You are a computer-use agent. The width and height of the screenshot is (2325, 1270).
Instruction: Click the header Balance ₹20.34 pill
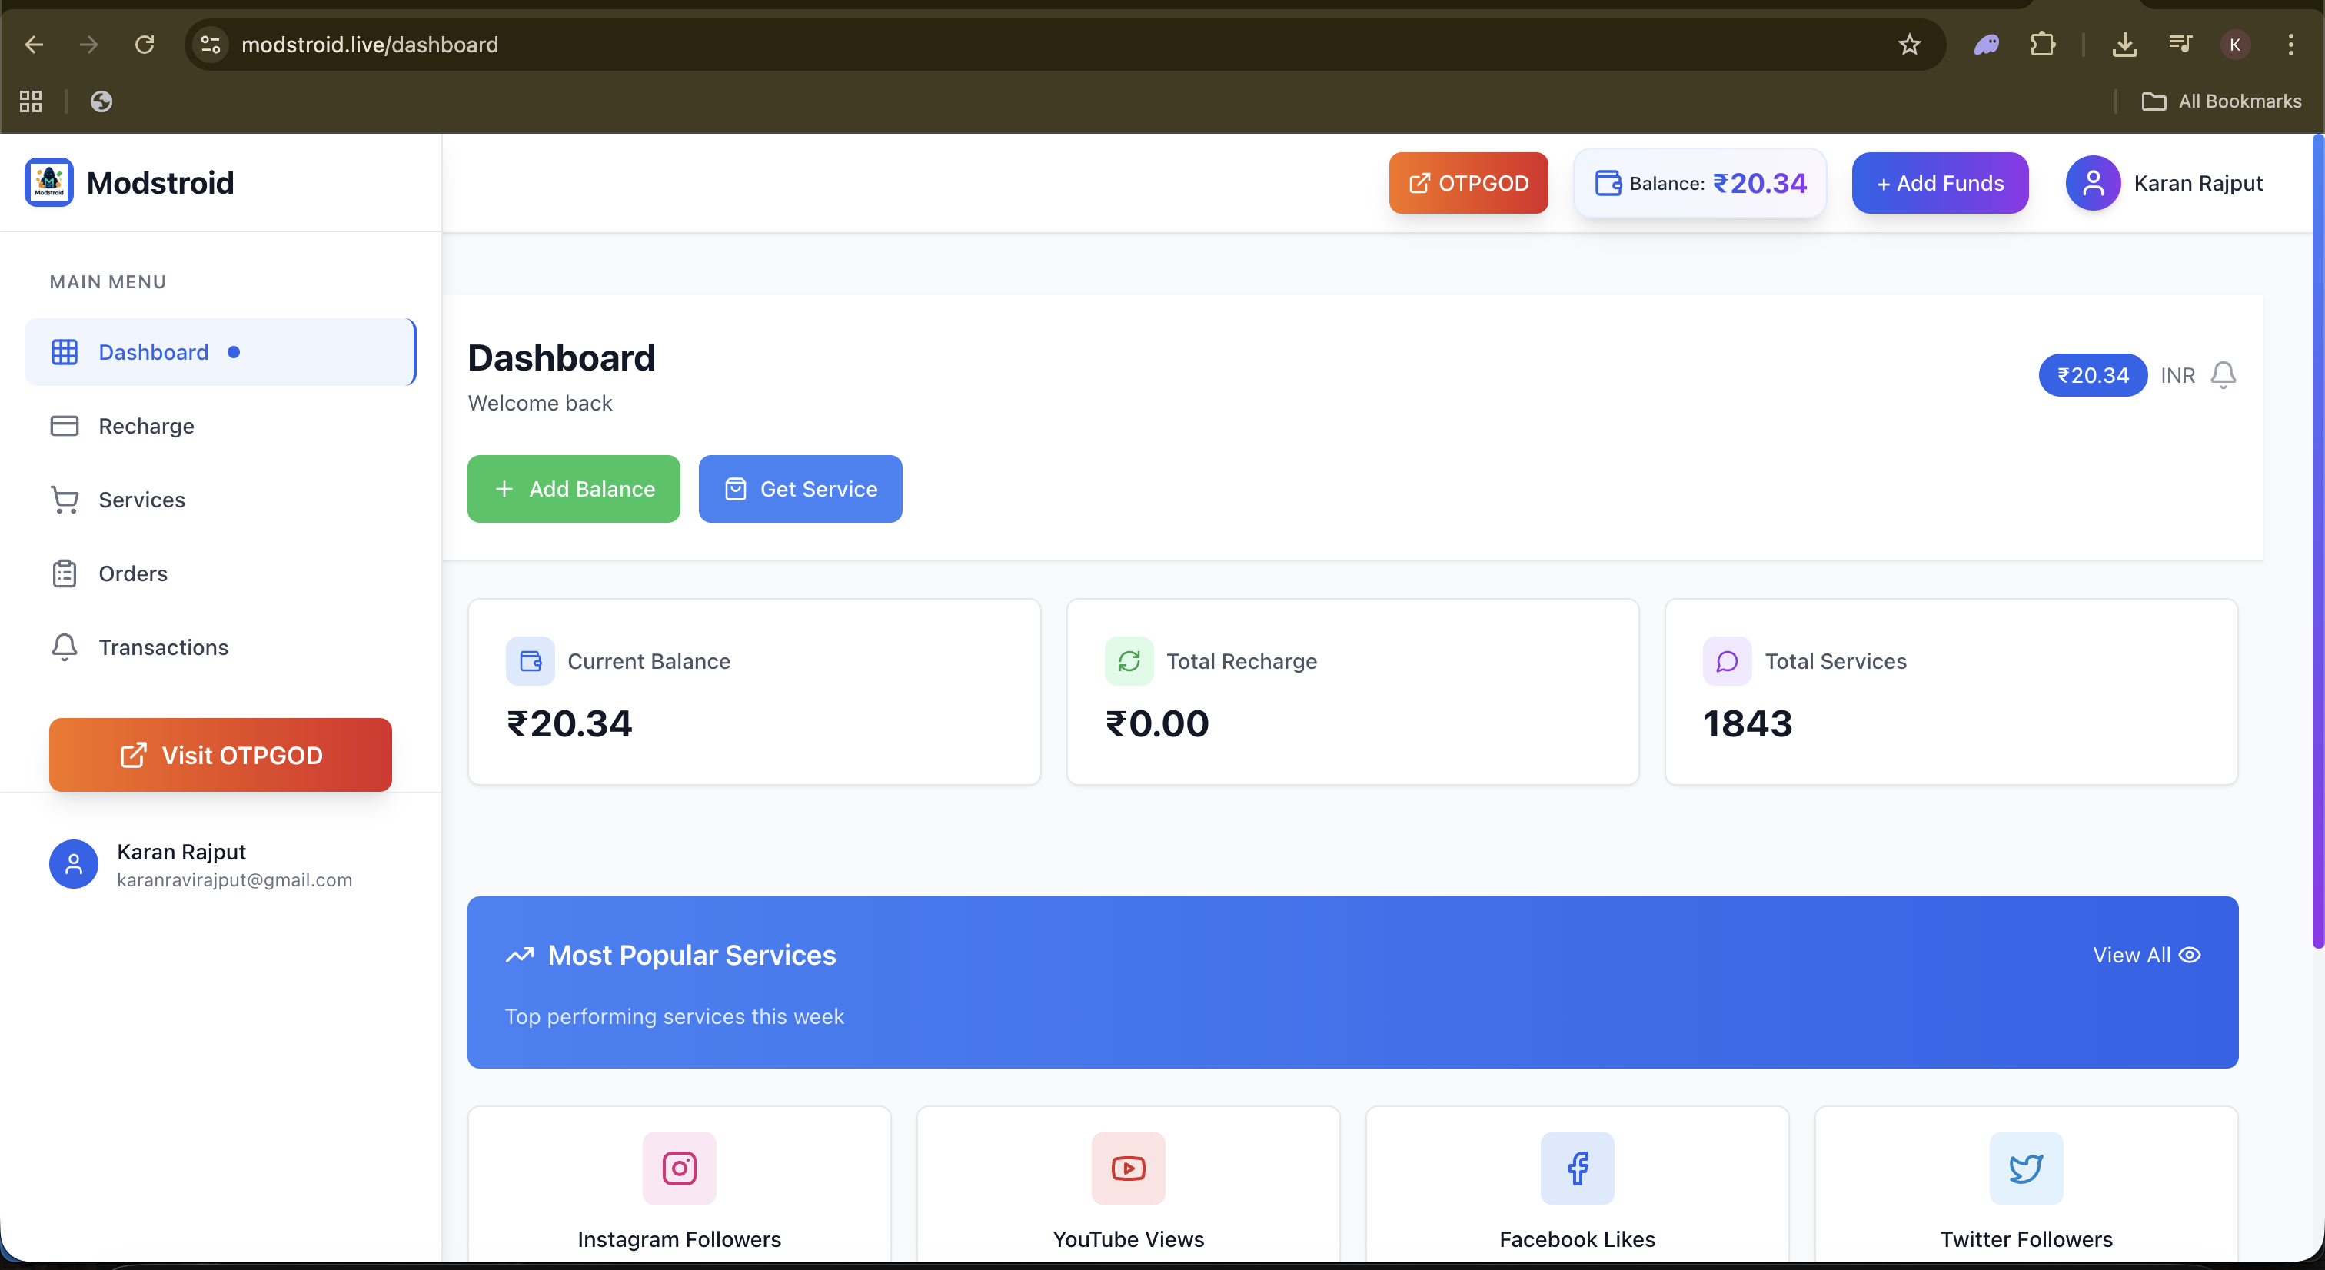[1699, 183]
